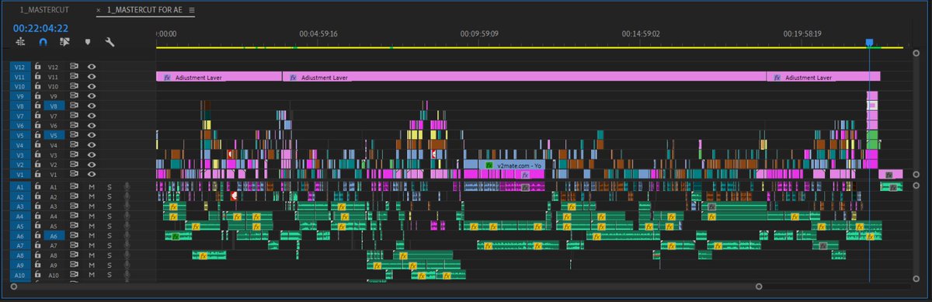Solo audio track A2
Viewport: 932px width, 302px height.
110,196
